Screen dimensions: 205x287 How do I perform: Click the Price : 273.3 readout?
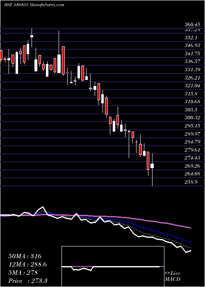(28, 281)
